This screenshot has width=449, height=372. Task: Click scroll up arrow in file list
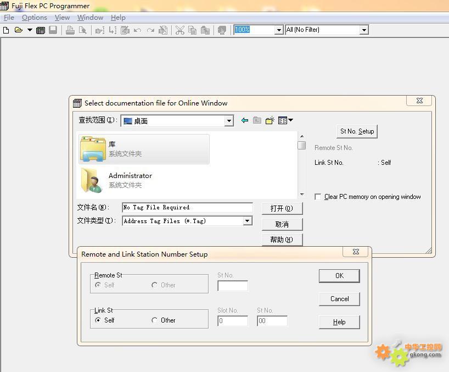[302, 136]
